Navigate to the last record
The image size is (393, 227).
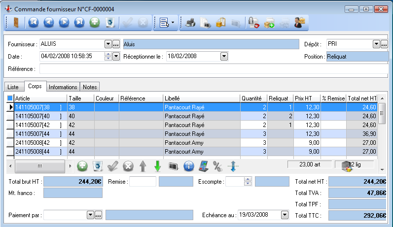click(79, 22)
